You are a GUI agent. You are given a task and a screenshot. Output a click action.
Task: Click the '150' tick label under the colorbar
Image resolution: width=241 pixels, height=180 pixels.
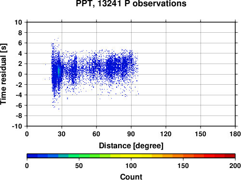point(183,166)
